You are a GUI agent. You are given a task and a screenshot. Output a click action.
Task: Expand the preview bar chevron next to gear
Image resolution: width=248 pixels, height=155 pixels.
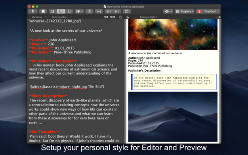pyautogui.click(x=216, y=17)
